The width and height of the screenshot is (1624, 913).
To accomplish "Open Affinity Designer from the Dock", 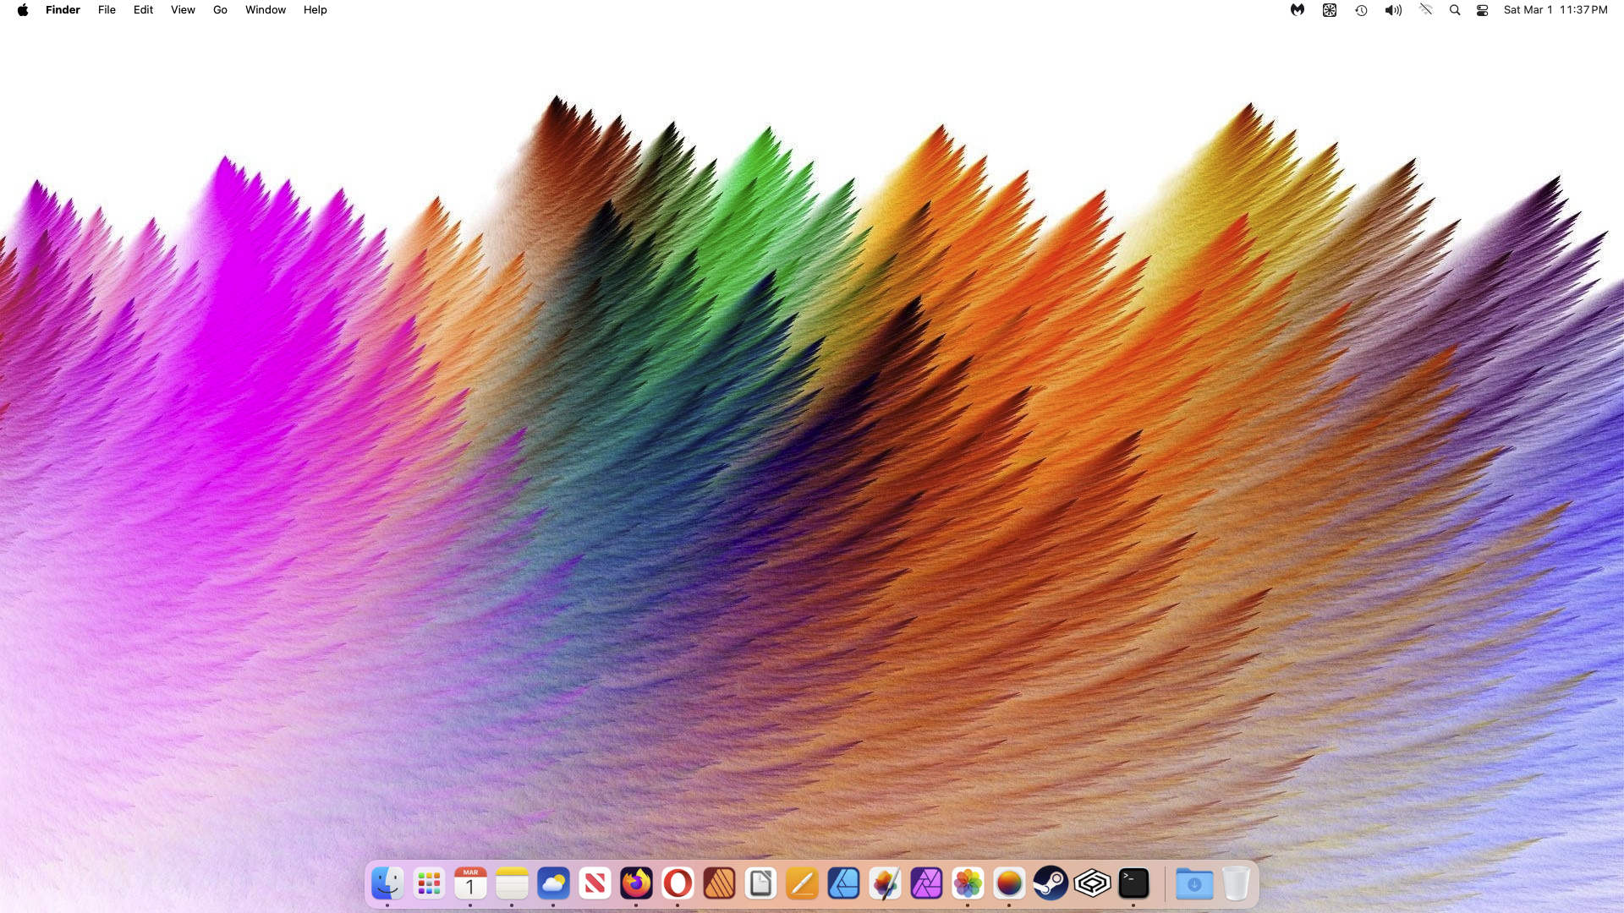I will pos(843,884).
